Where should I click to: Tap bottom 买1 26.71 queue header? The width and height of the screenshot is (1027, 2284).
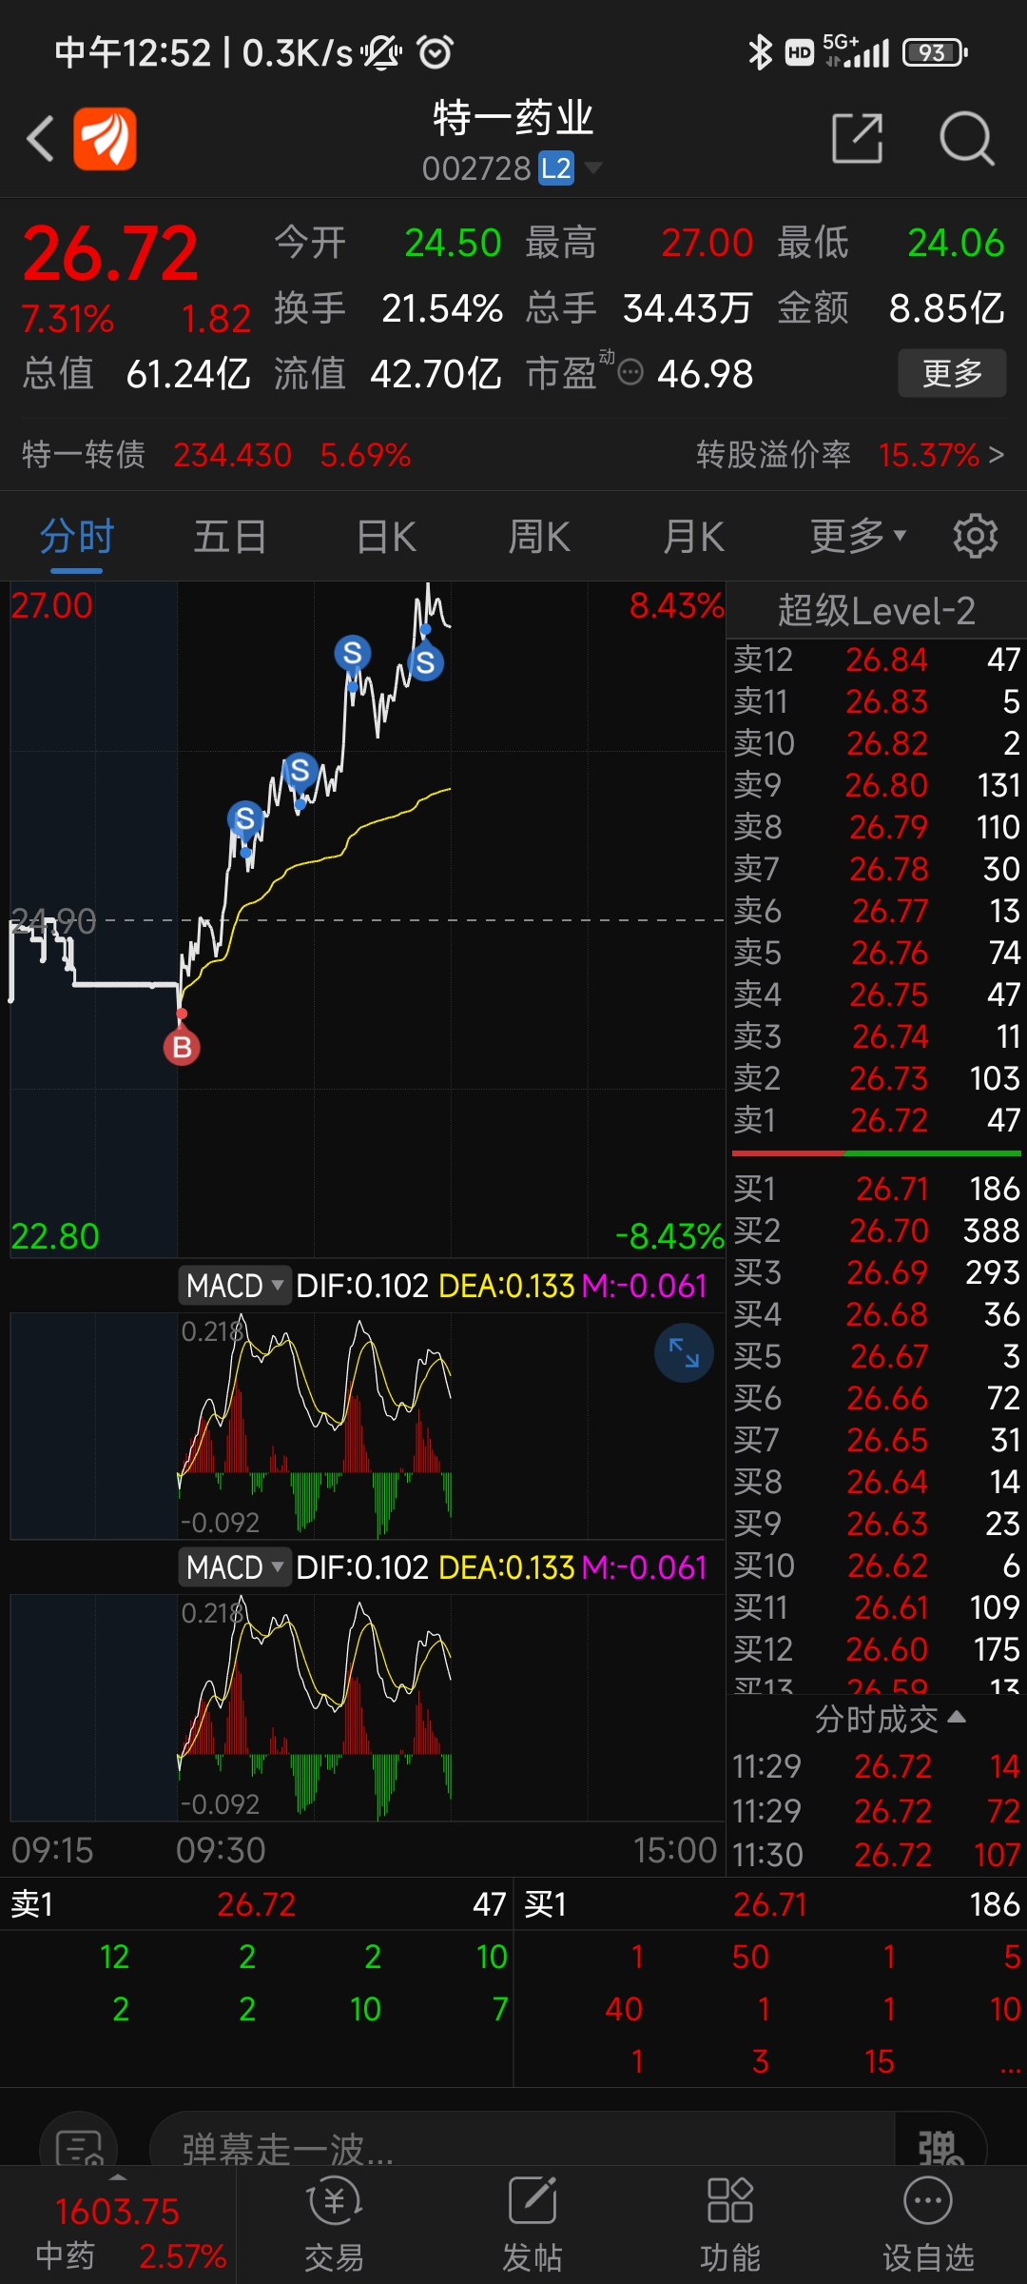pos(770,1904)
